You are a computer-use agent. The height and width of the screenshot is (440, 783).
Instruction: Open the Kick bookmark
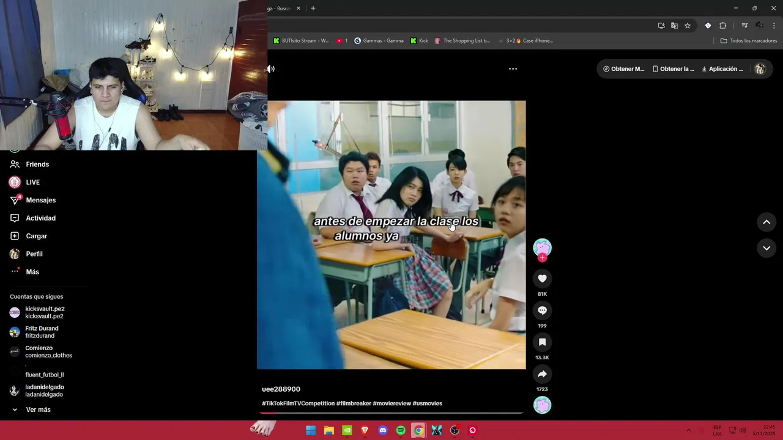point(419,41)
